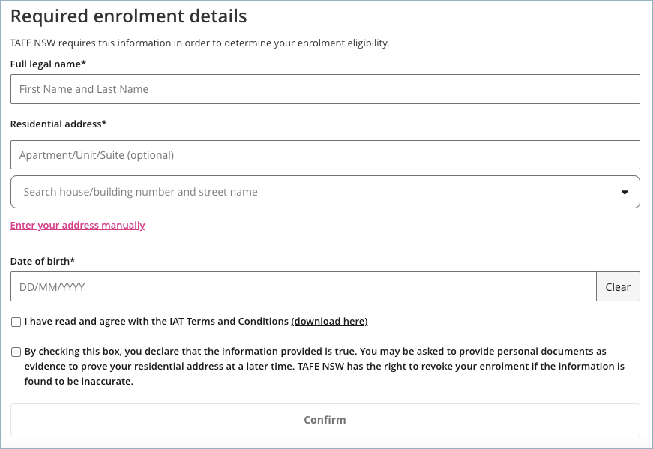Viewport: 653px width, 449px height.
Task: Click the asterisk after 'Full legal name'
Action: 84,63
